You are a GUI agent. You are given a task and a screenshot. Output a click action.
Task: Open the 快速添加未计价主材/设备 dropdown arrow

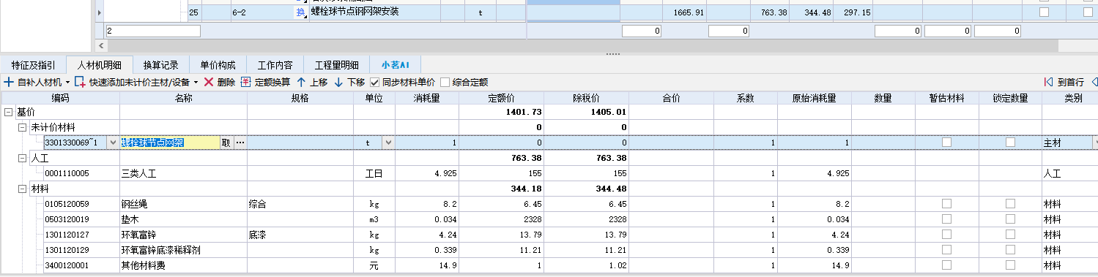point(196,83)
